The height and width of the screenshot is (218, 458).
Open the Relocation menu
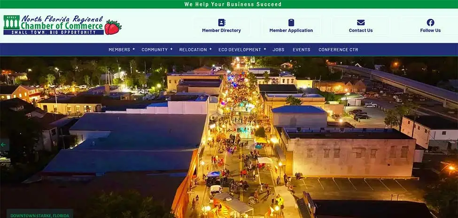(193, 50)
